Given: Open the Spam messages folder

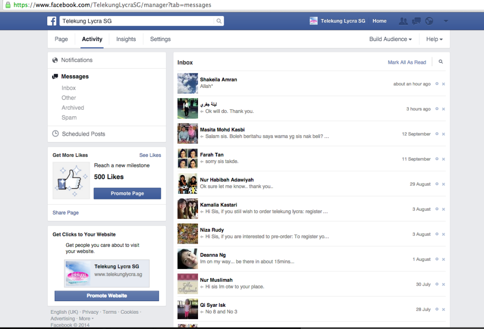Looking at the screenshot, I should (x=69, y=118).
